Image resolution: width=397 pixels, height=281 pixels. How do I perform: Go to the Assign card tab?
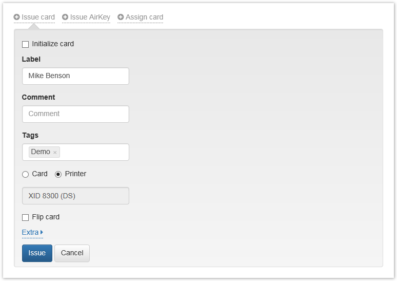(x=144, y=17)
